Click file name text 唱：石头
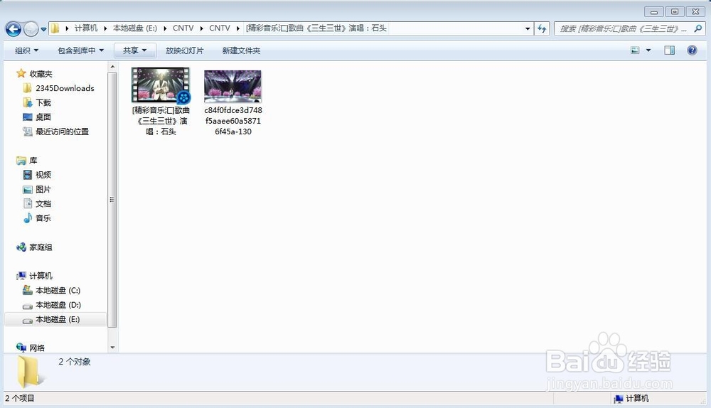 point(161,131)
